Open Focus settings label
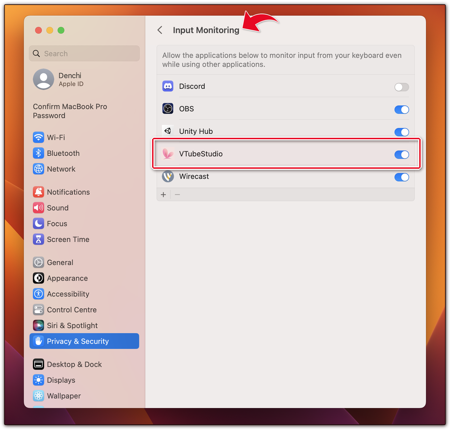 pos(57,224)
